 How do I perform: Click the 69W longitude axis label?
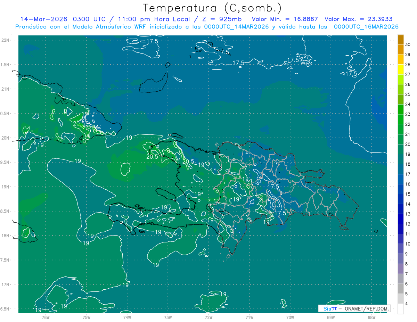[331, 317]
